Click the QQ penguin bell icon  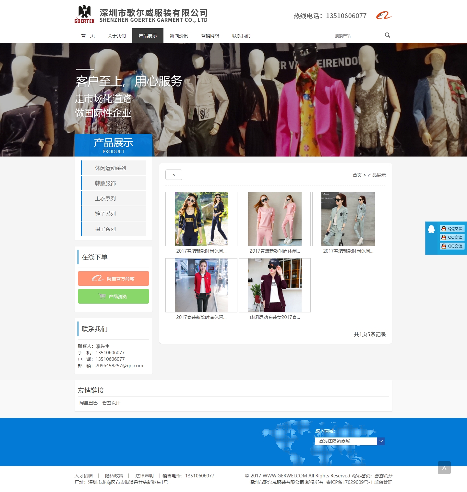(431, 229)
